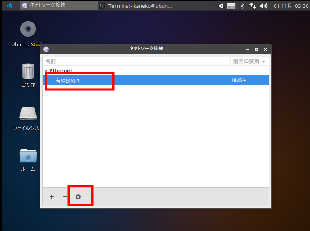The height and width of the screenshot is (231, 310).
Task: Add a new connection with the plus button
Action: point(52,197)
